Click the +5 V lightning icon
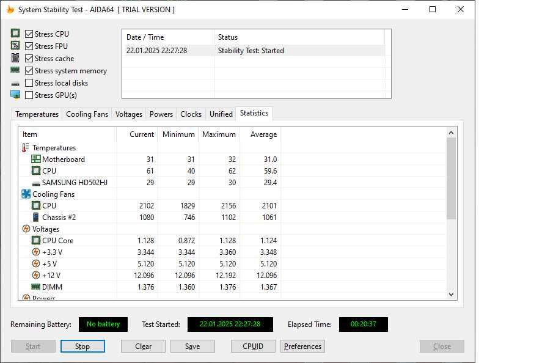This screenshot has height=363, width=556. click(x=36, y=263)
